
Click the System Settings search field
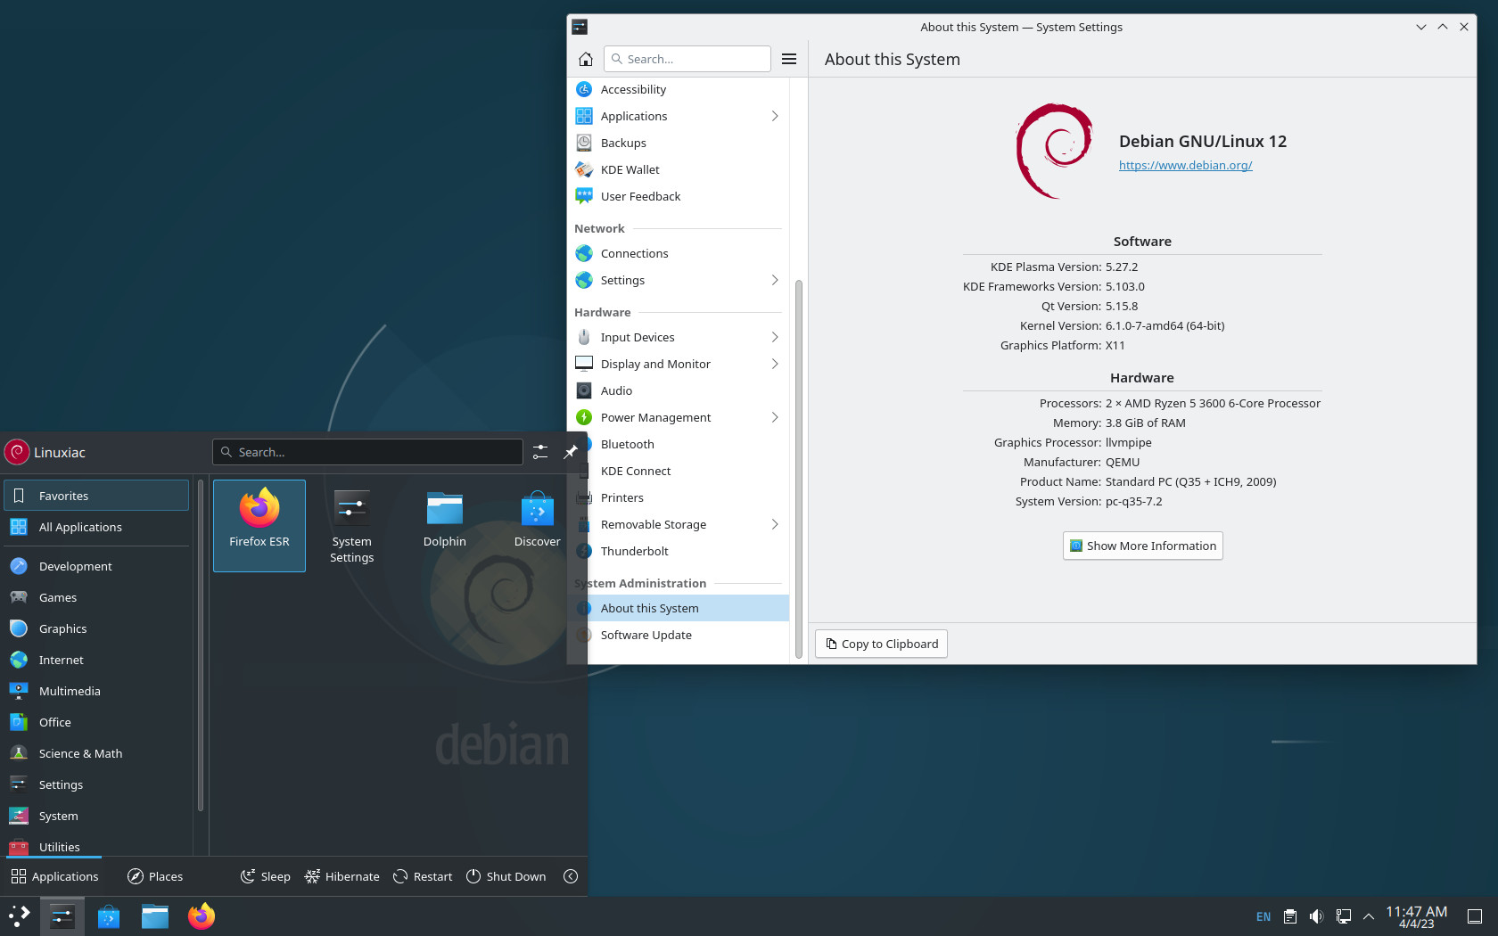[x=687, y=59]
